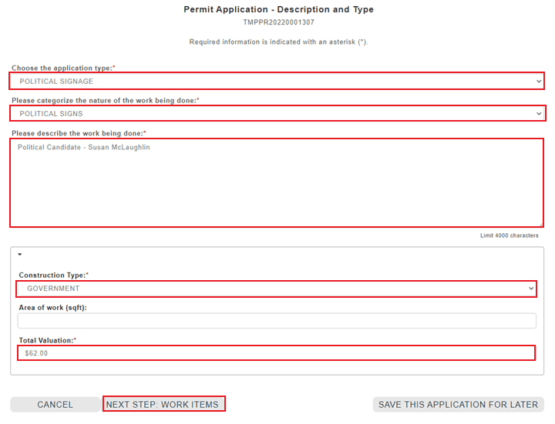555x424 pixels.
Task: Open the POLITICAL SIGNAGE application type dropdown
Action: [276, 81]
